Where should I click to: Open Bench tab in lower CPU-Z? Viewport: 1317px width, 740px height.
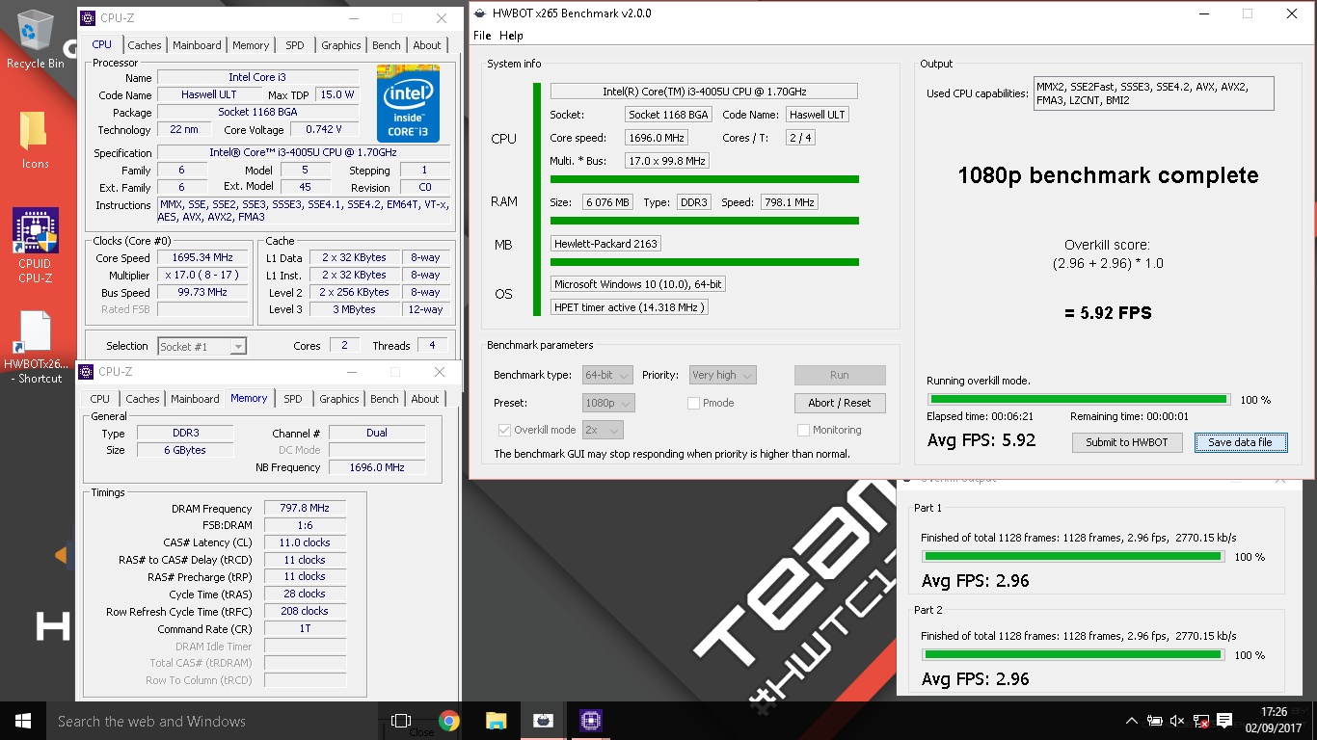(x=385, y=399)
